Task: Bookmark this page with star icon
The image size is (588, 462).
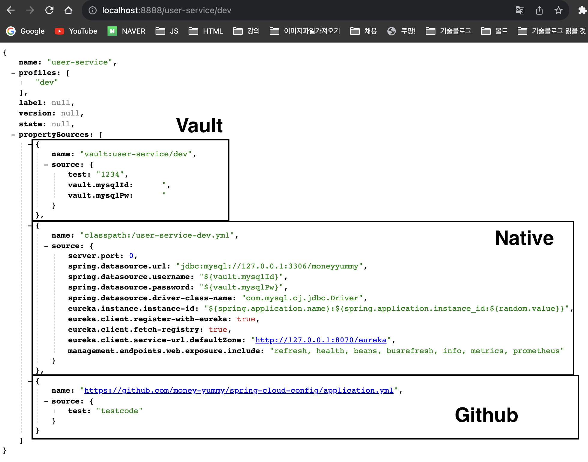Action: click(x=558, y=10)
